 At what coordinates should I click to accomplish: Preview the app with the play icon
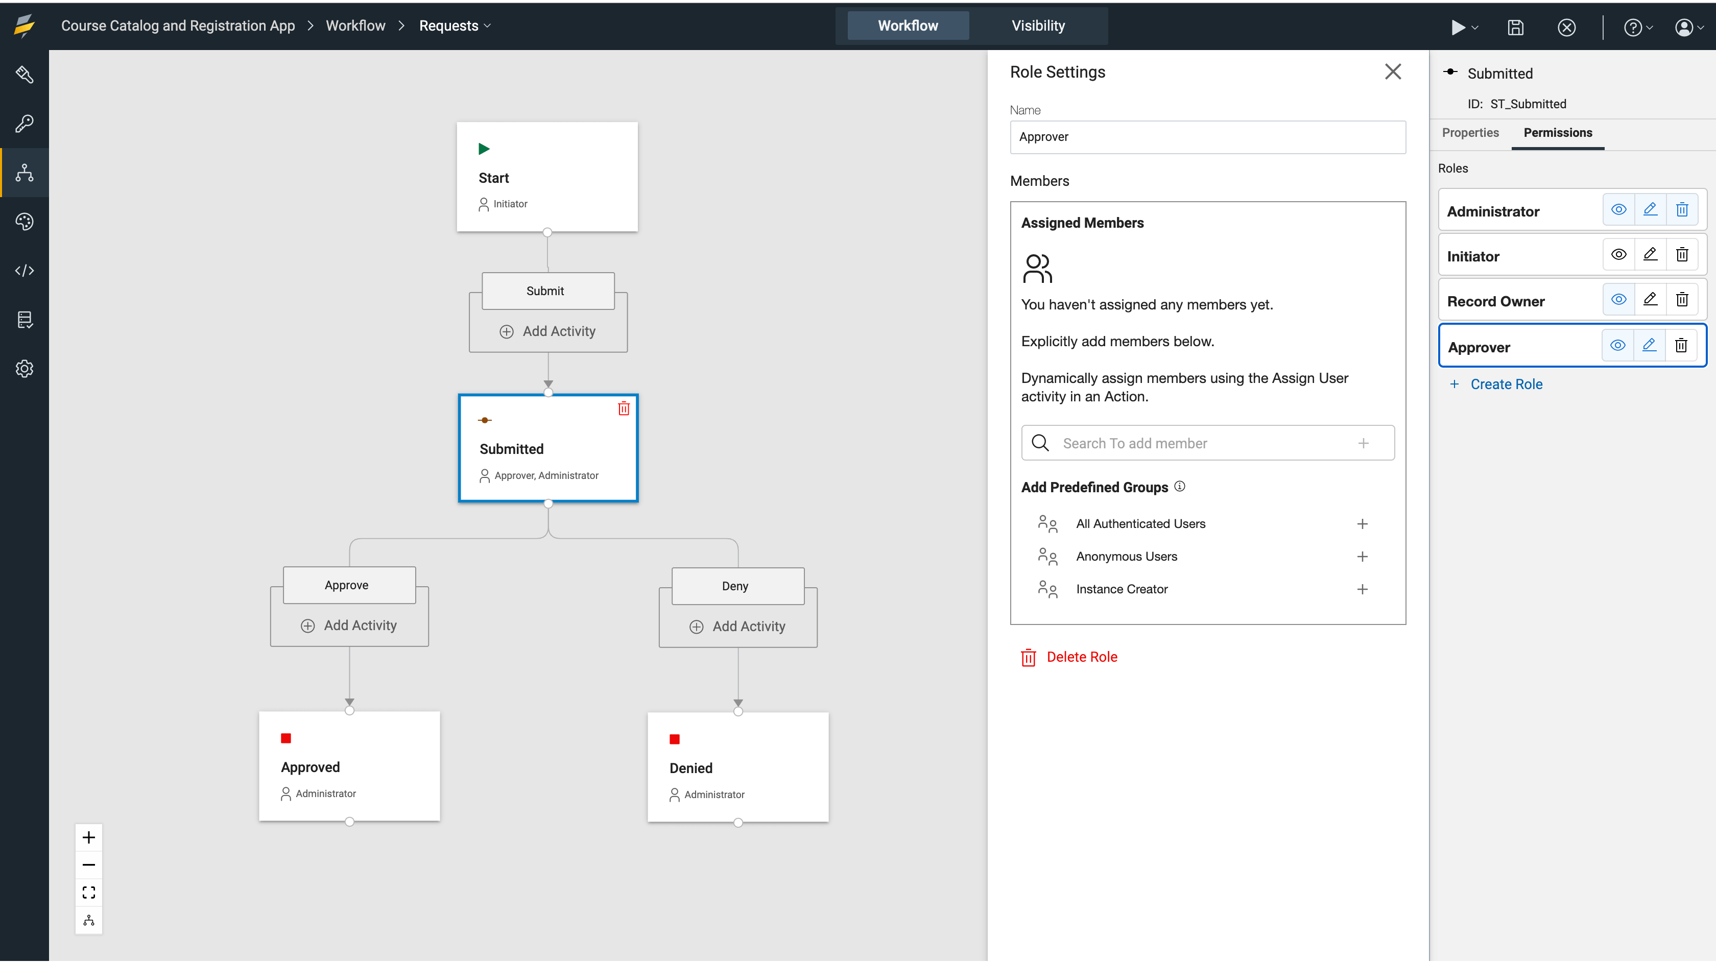pos(1459,27)
